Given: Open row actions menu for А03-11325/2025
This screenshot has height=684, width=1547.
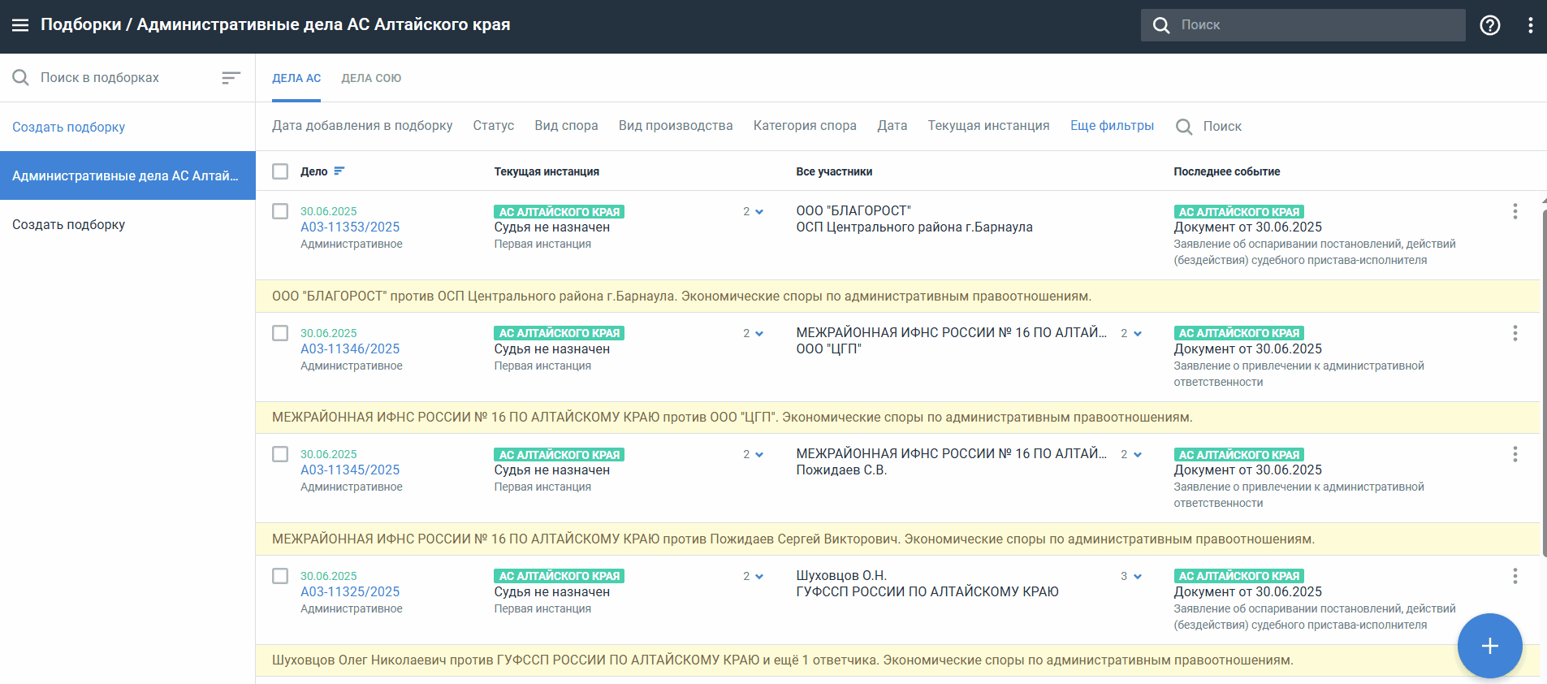Looking at the screenshot, I should 1515,576.
